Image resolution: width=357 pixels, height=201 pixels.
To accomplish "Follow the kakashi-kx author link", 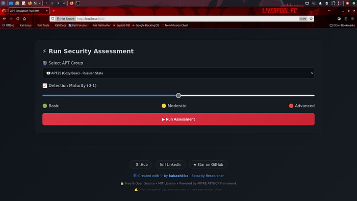I will [x=178, y=175].
